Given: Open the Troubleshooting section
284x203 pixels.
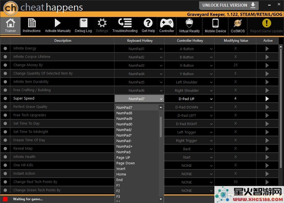Looking at the screenshot, I should [125, 26].
